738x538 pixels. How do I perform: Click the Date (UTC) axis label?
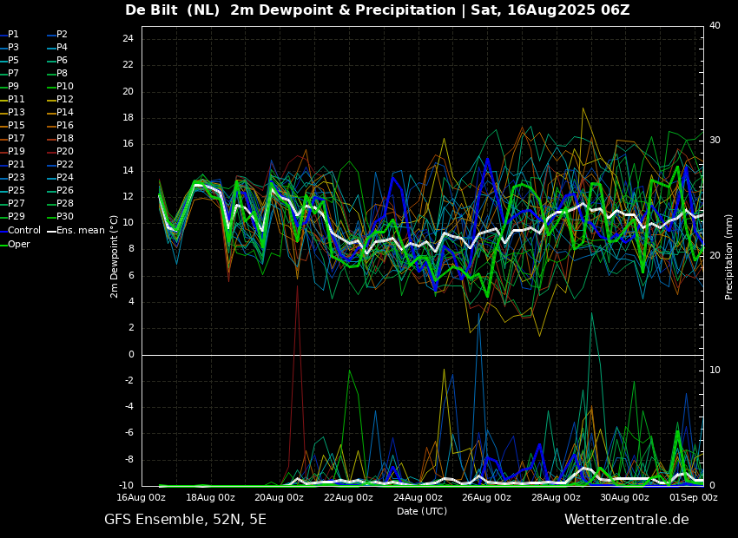tap(422, 512)
